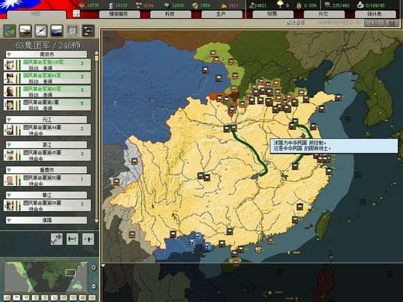Image resolution: width=403 pixels, height=302 pixels.
Task: Select the last map mode button below minimap
Action: click(92, 298)
